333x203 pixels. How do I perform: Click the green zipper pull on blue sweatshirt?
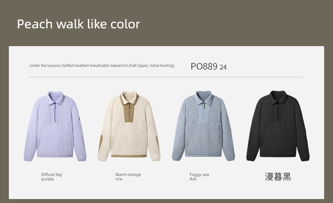[204, 106]
